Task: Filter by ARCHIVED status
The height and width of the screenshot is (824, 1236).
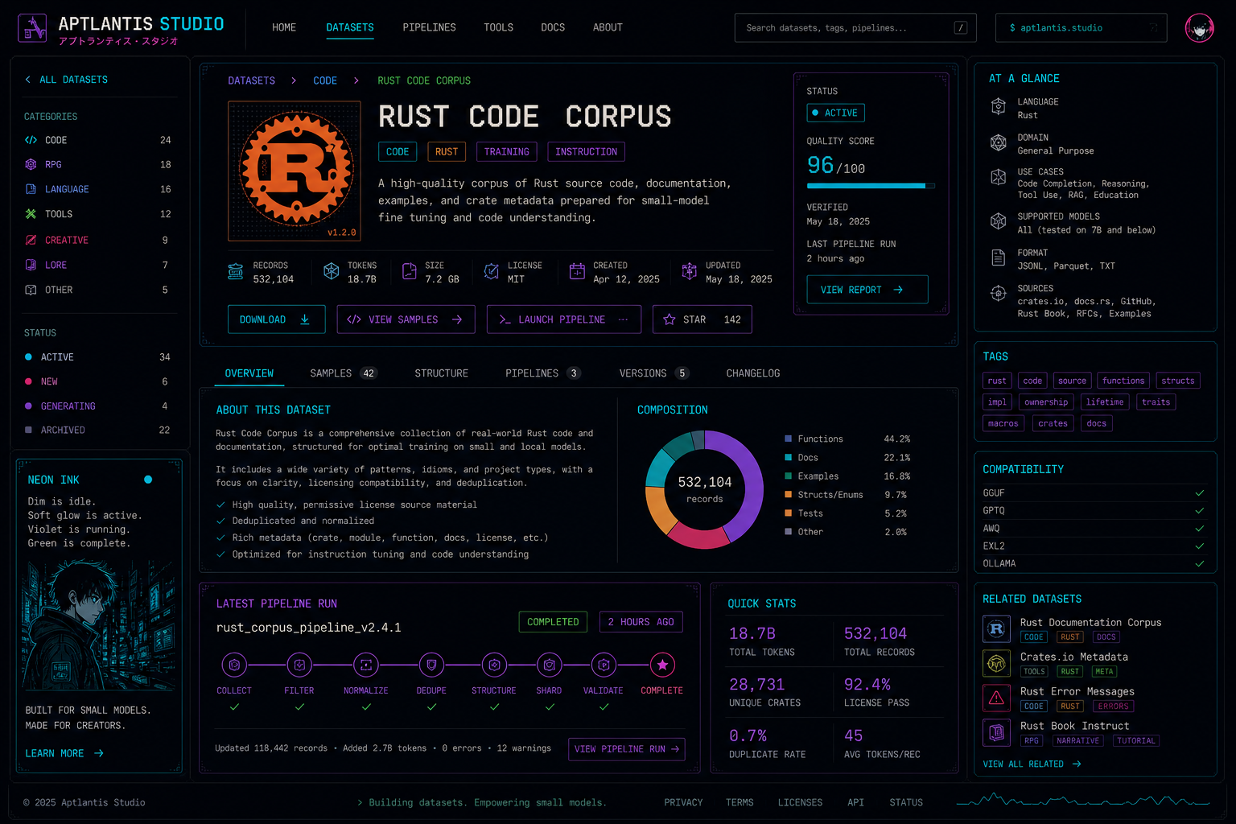Action: (97, 431)
